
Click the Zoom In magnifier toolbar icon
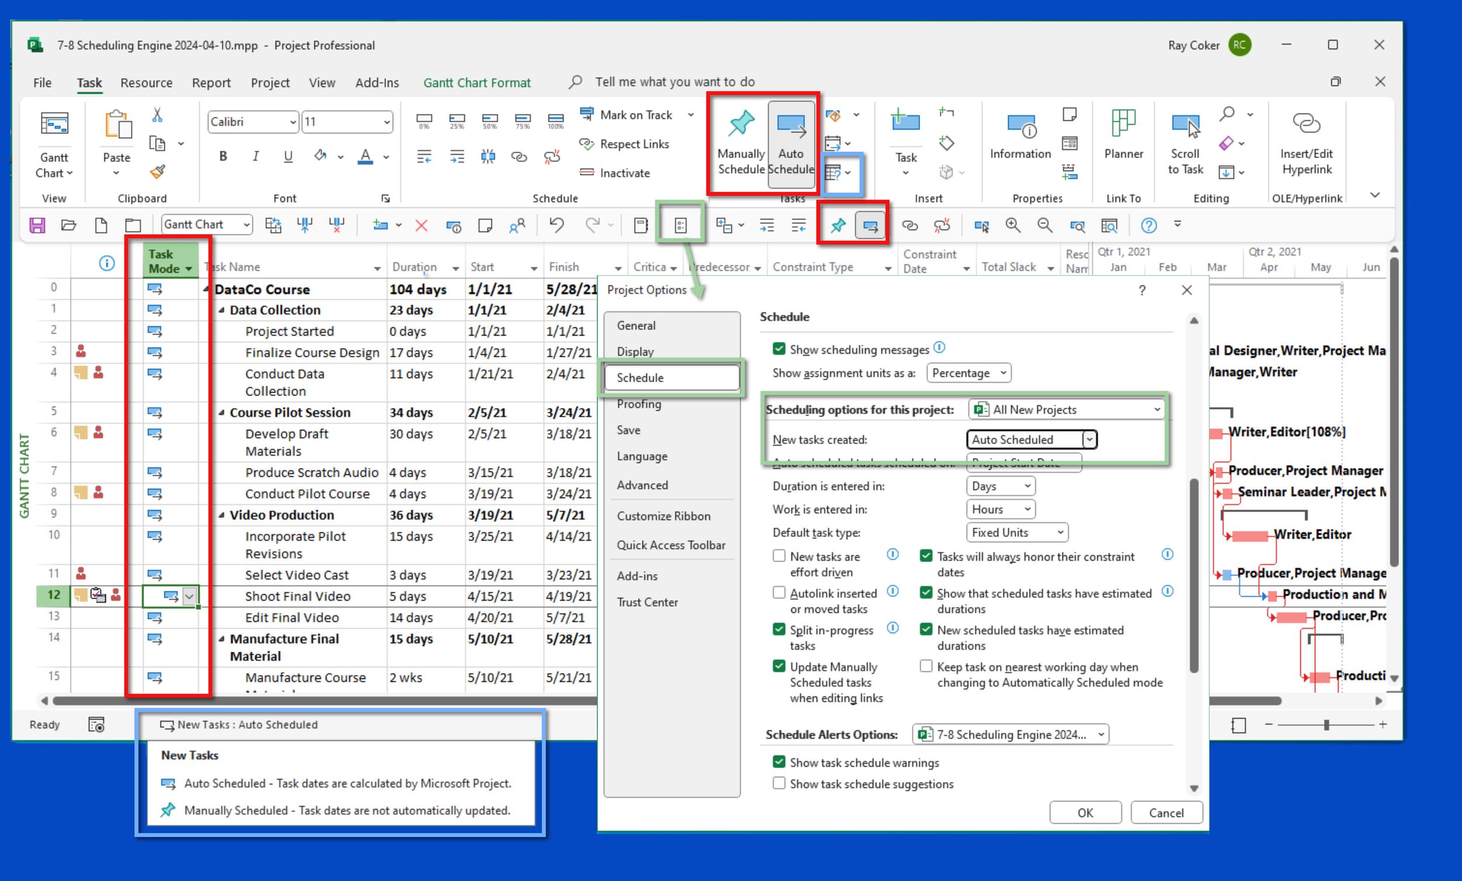[x=1013, y=225]
